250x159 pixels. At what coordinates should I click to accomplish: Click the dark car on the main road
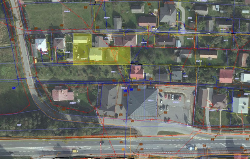tap(102, 142)
